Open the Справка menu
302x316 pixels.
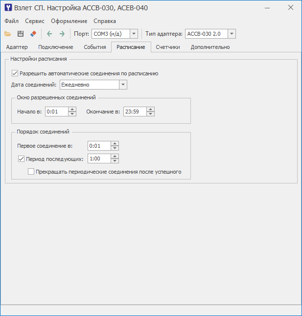point(105,21)
